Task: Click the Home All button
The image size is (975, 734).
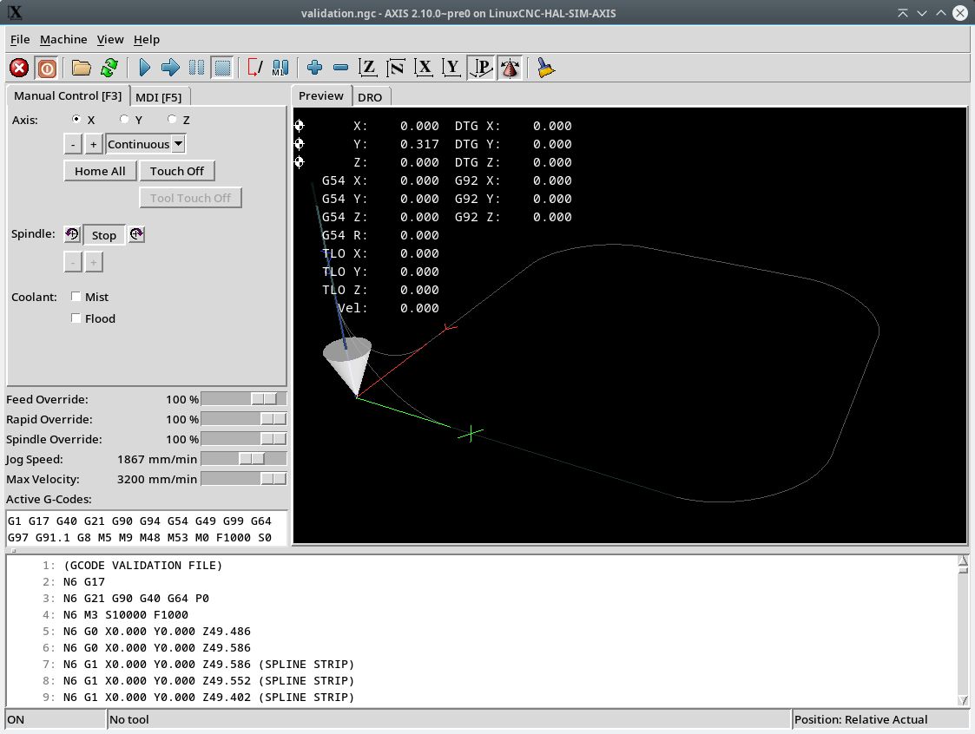Action: 100,171
